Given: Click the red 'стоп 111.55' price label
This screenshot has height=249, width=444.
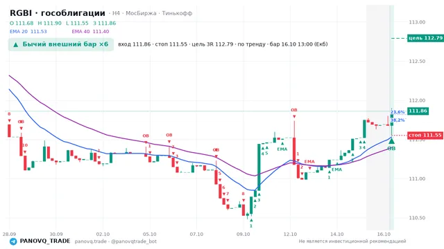Looking at the screenshot, I should point(425,136).
